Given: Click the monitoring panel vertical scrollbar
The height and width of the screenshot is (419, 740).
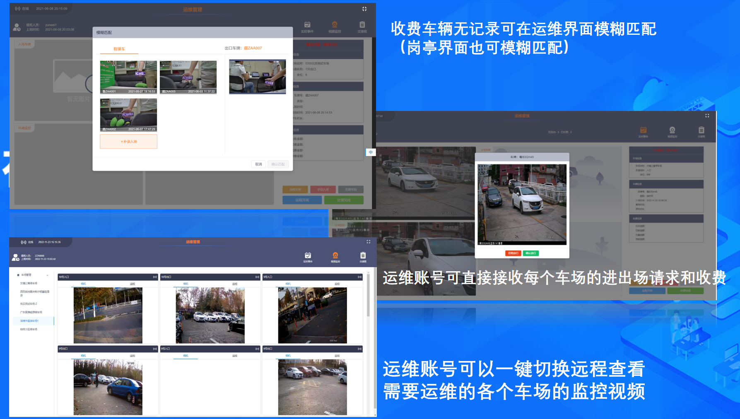Looking at the screenshot, I should (x=368, y=296).
